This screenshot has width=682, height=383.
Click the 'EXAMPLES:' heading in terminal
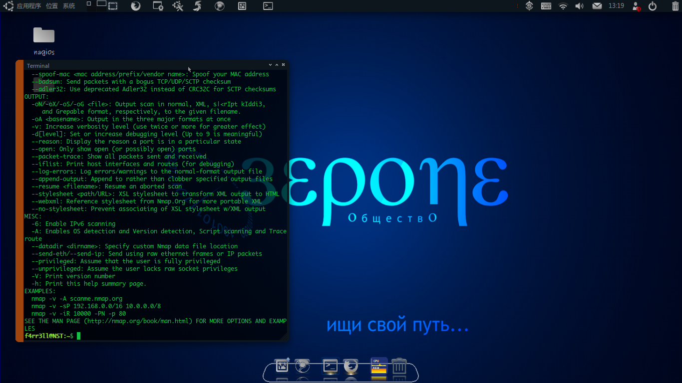tap(40, 291)
